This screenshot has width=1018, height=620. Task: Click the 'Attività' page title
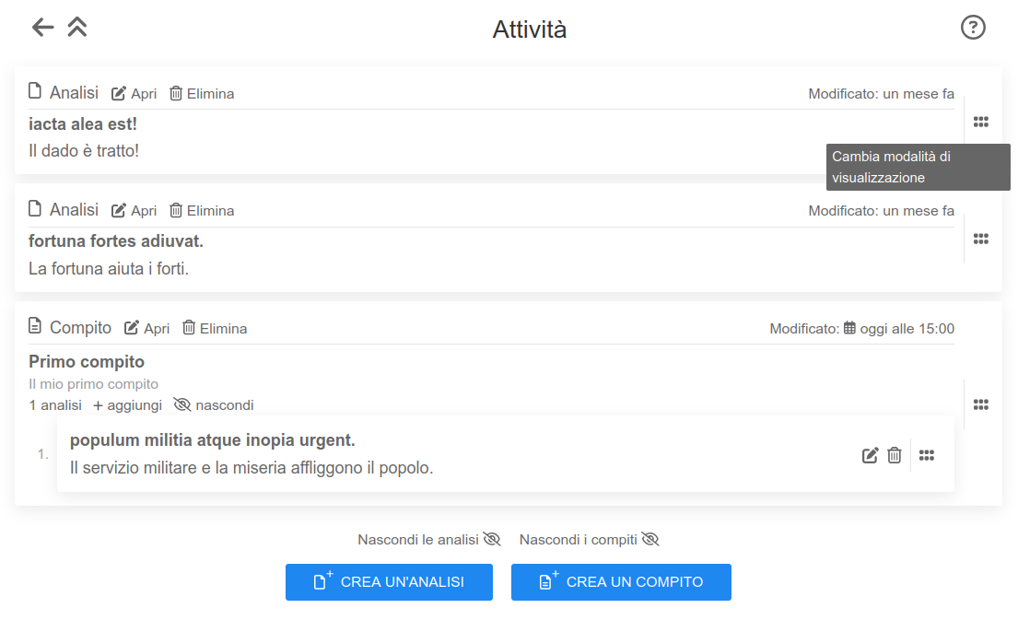click(529, 29)
